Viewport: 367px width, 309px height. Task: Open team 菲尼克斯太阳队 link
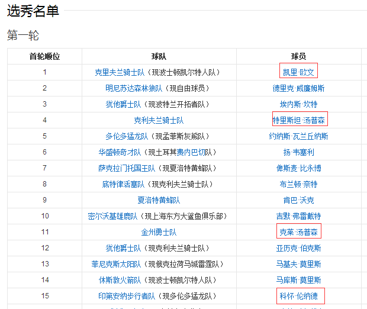[x=116, y=264]
